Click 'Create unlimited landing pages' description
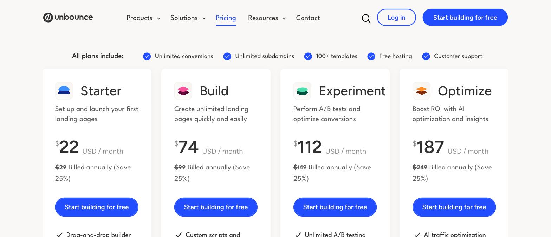 (211, 114)
